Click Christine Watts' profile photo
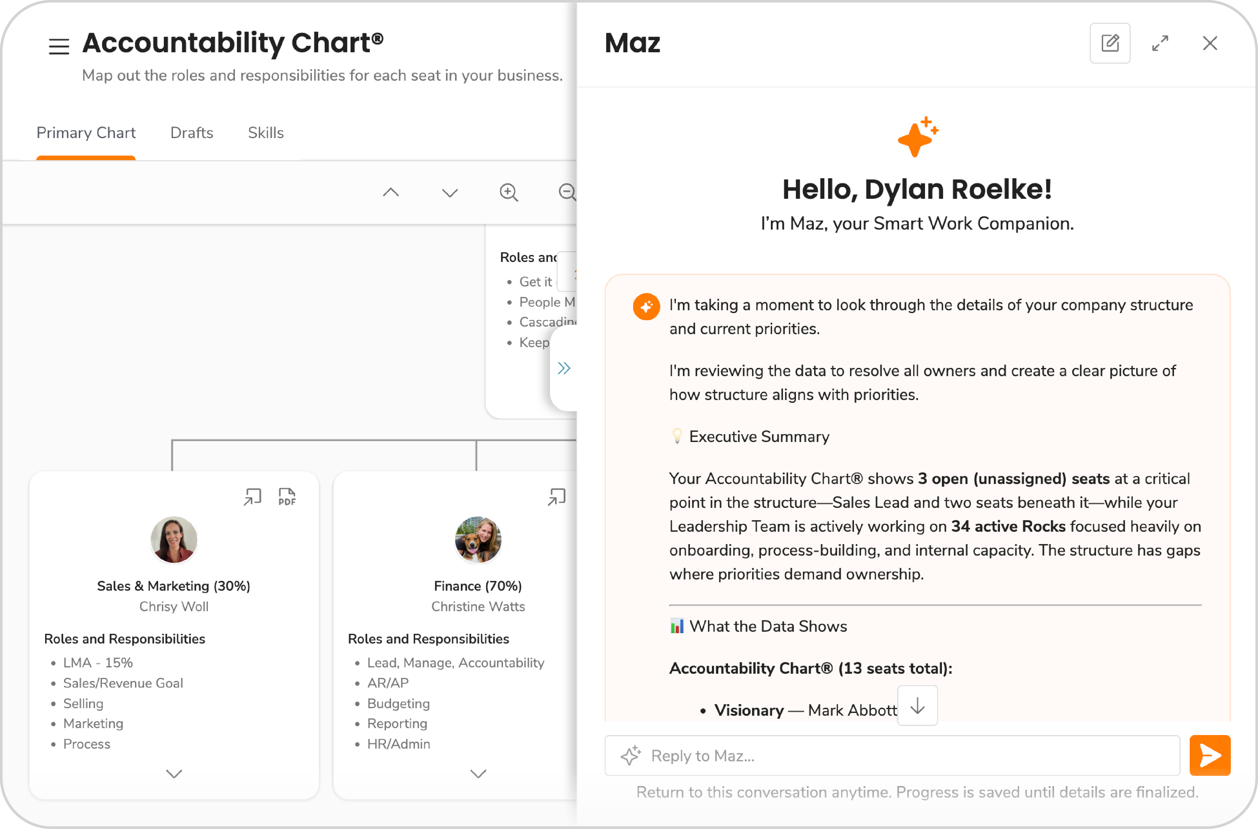1258x829 pixels. coord(478,540)
